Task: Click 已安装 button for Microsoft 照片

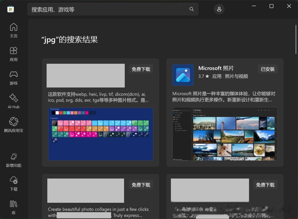Action: (x=268, y=69)
